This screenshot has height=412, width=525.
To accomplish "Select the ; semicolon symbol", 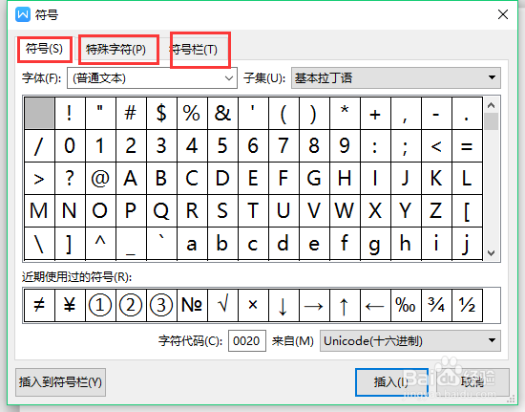I will tap(406, 146).
